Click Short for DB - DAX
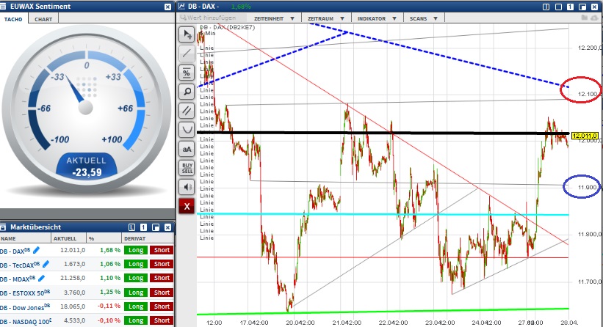Viewport: 603px width, 327px height. [x=162, y=250]
